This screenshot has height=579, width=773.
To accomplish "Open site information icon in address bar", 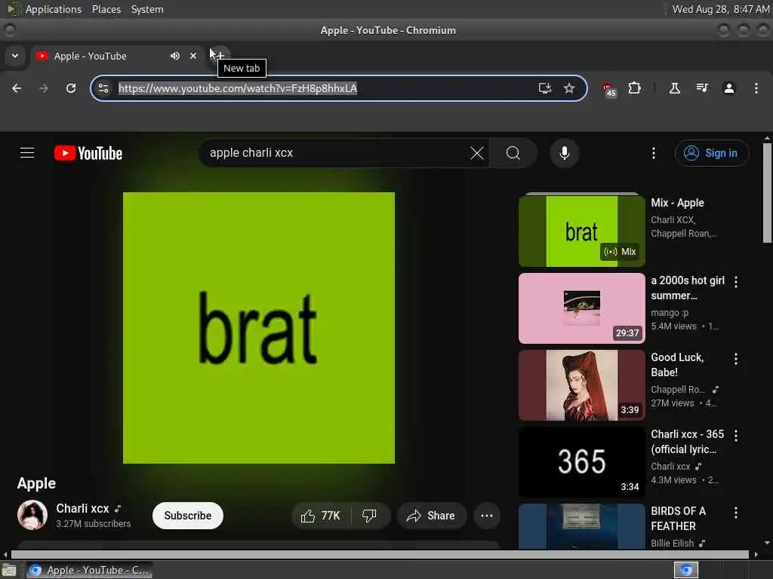I will pyautogui.click(x=103, y=88).
